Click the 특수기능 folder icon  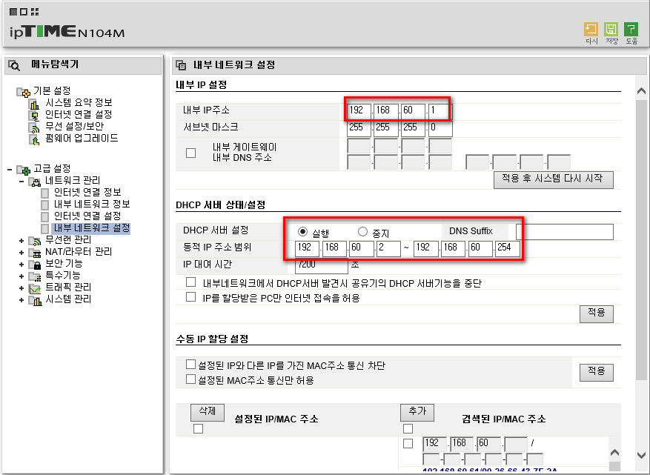click(x=35, y=276)
